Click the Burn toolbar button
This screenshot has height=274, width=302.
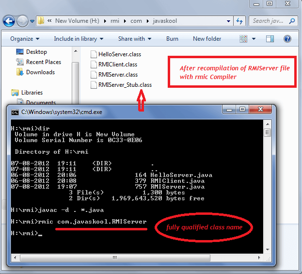point(172,39)
